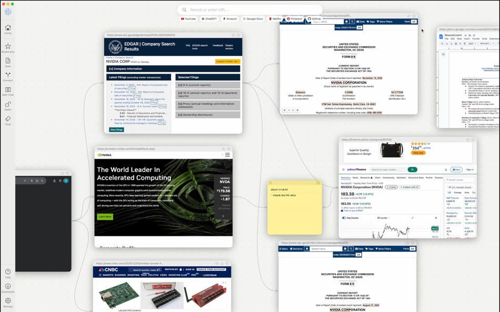This screenshot has width=500, height=312.
Task: Click View filings button in EDGAR
Action: pos(116,130)
